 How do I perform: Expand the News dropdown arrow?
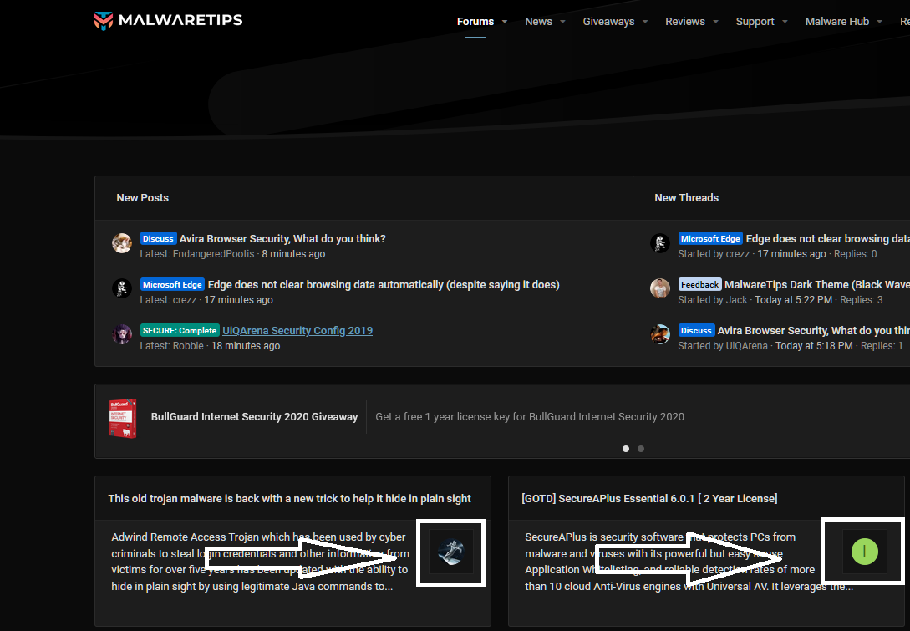coord(562,22)
